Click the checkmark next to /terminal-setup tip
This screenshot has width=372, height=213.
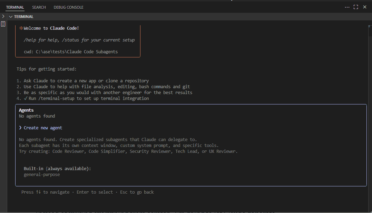[26, 98]
